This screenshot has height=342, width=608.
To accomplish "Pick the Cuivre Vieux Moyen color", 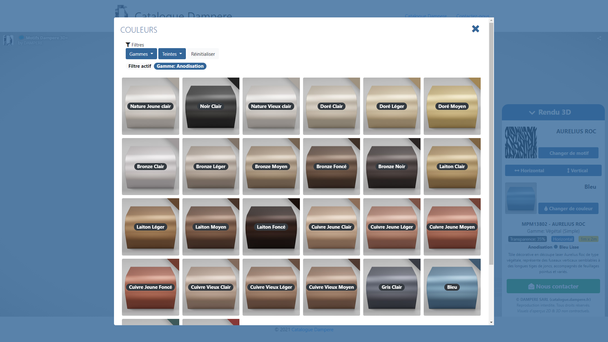I will 332,287.
